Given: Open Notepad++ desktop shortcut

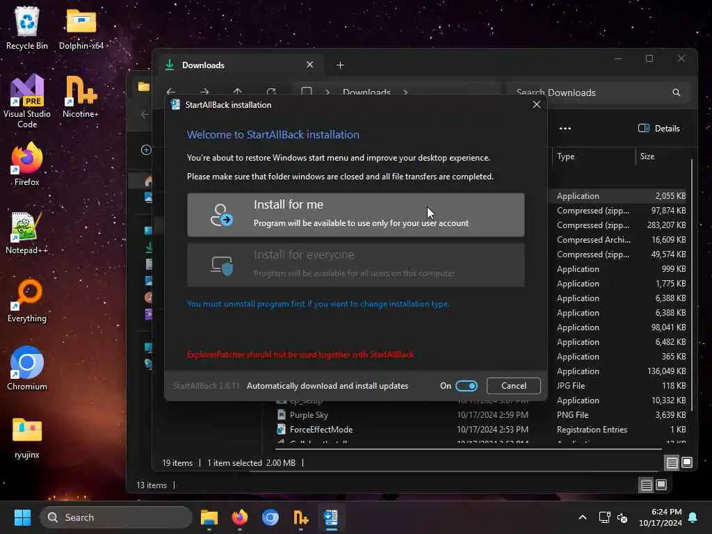Looking at the screenshot, I should pos(27,232).
